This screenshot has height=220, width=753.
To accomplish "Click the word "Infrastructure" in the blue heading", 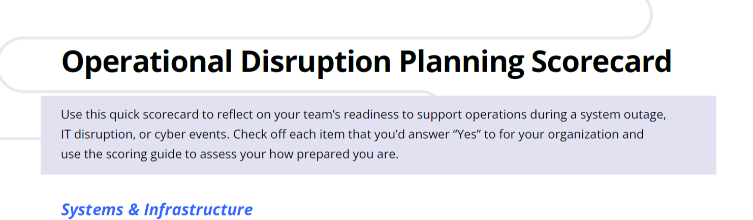I will (x=198, y=209).
